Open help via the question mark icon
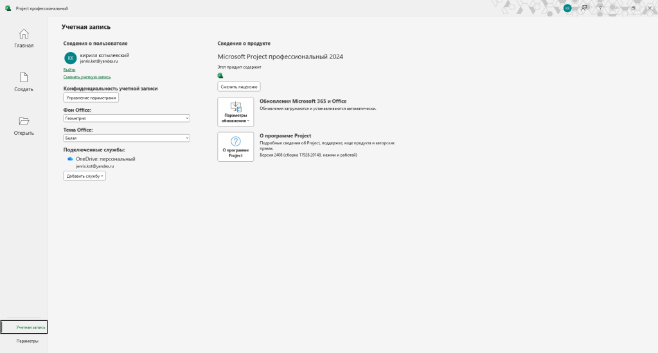 tap(600, 8)
